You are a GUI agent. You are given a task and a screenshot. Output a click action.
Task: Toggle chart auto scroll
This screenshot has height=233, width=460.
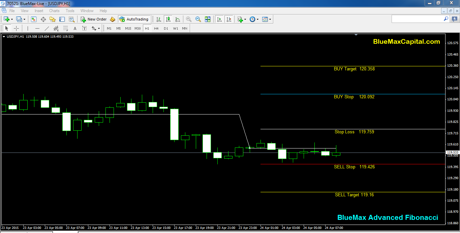[x=219, y=19]
